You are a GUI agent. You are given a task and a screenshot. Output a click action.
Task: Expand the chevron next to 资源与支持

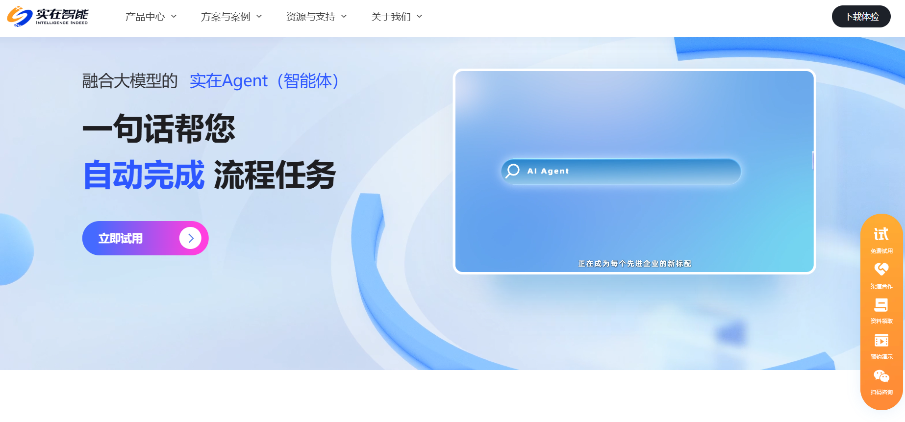344,17
